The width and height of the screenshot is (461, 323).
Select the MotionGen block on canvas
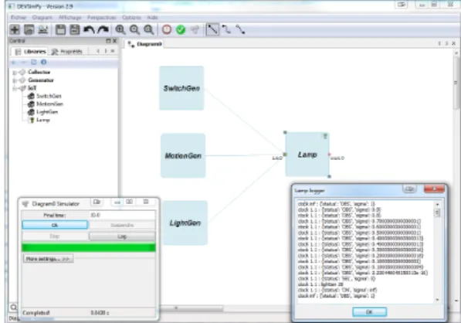183,155
